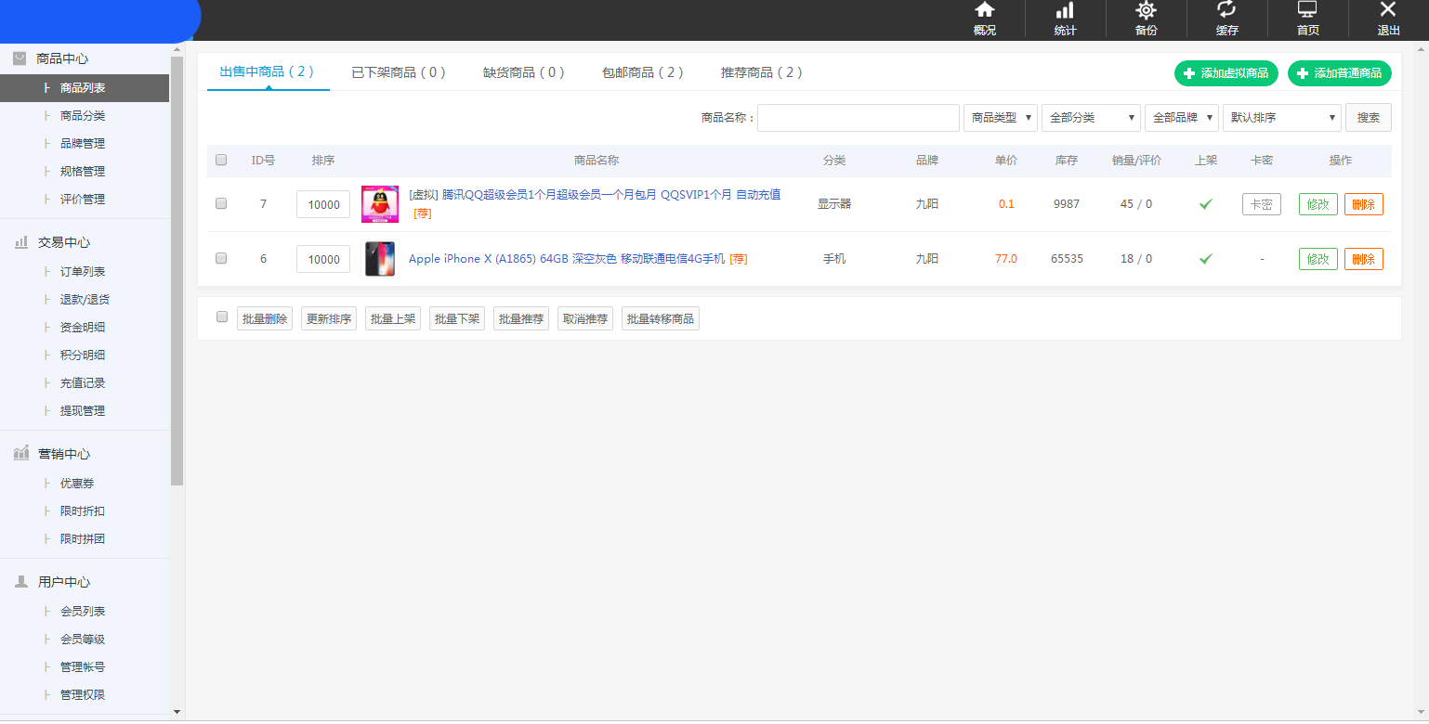This screenshot has height=724, width=1429.
Task: Click the 添加虚拟商品 green button
Action: [1226, 72]
